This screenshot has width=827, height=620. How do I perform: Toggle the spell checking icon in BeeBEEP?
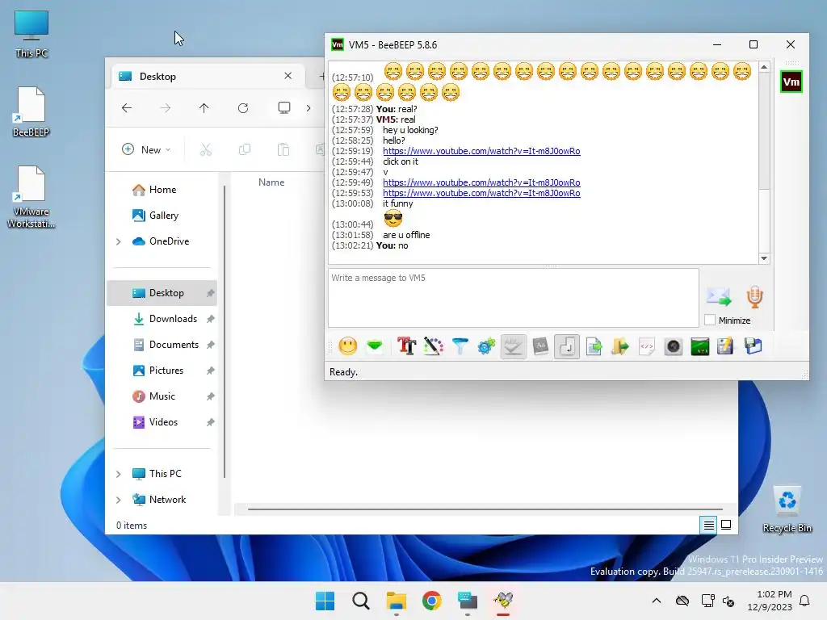coord(513,346)
